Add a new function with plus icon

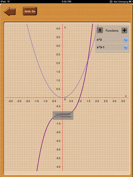pyautogui.click(x=124, y=30)
